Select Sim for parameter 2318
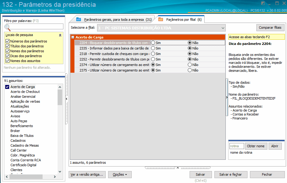Viewport: 287px width, 183px height. point(153,54)
